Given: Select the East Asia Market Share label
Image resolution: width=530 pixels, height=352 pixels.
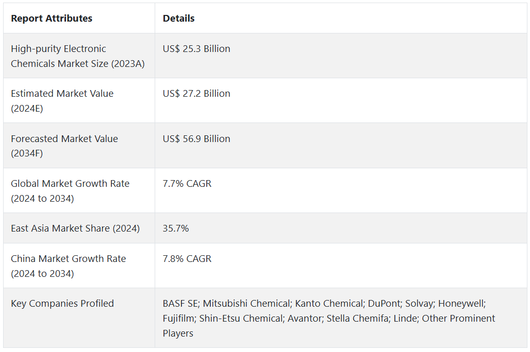Looking at the screenshot, I should pos(75,228).
